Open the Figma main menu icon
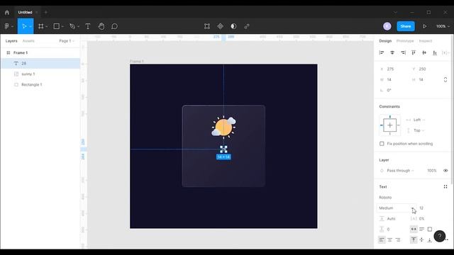 [7, 26]
